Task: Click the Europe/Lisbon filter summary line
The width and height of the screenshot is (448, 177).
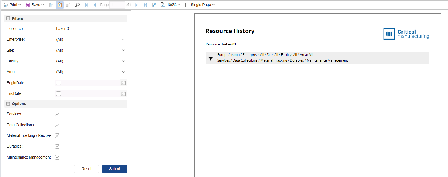Action: click(265, 55)
